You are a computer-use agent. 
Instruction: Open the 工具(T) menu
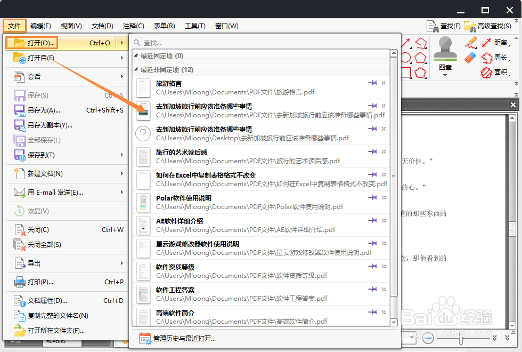pos(195,26)
